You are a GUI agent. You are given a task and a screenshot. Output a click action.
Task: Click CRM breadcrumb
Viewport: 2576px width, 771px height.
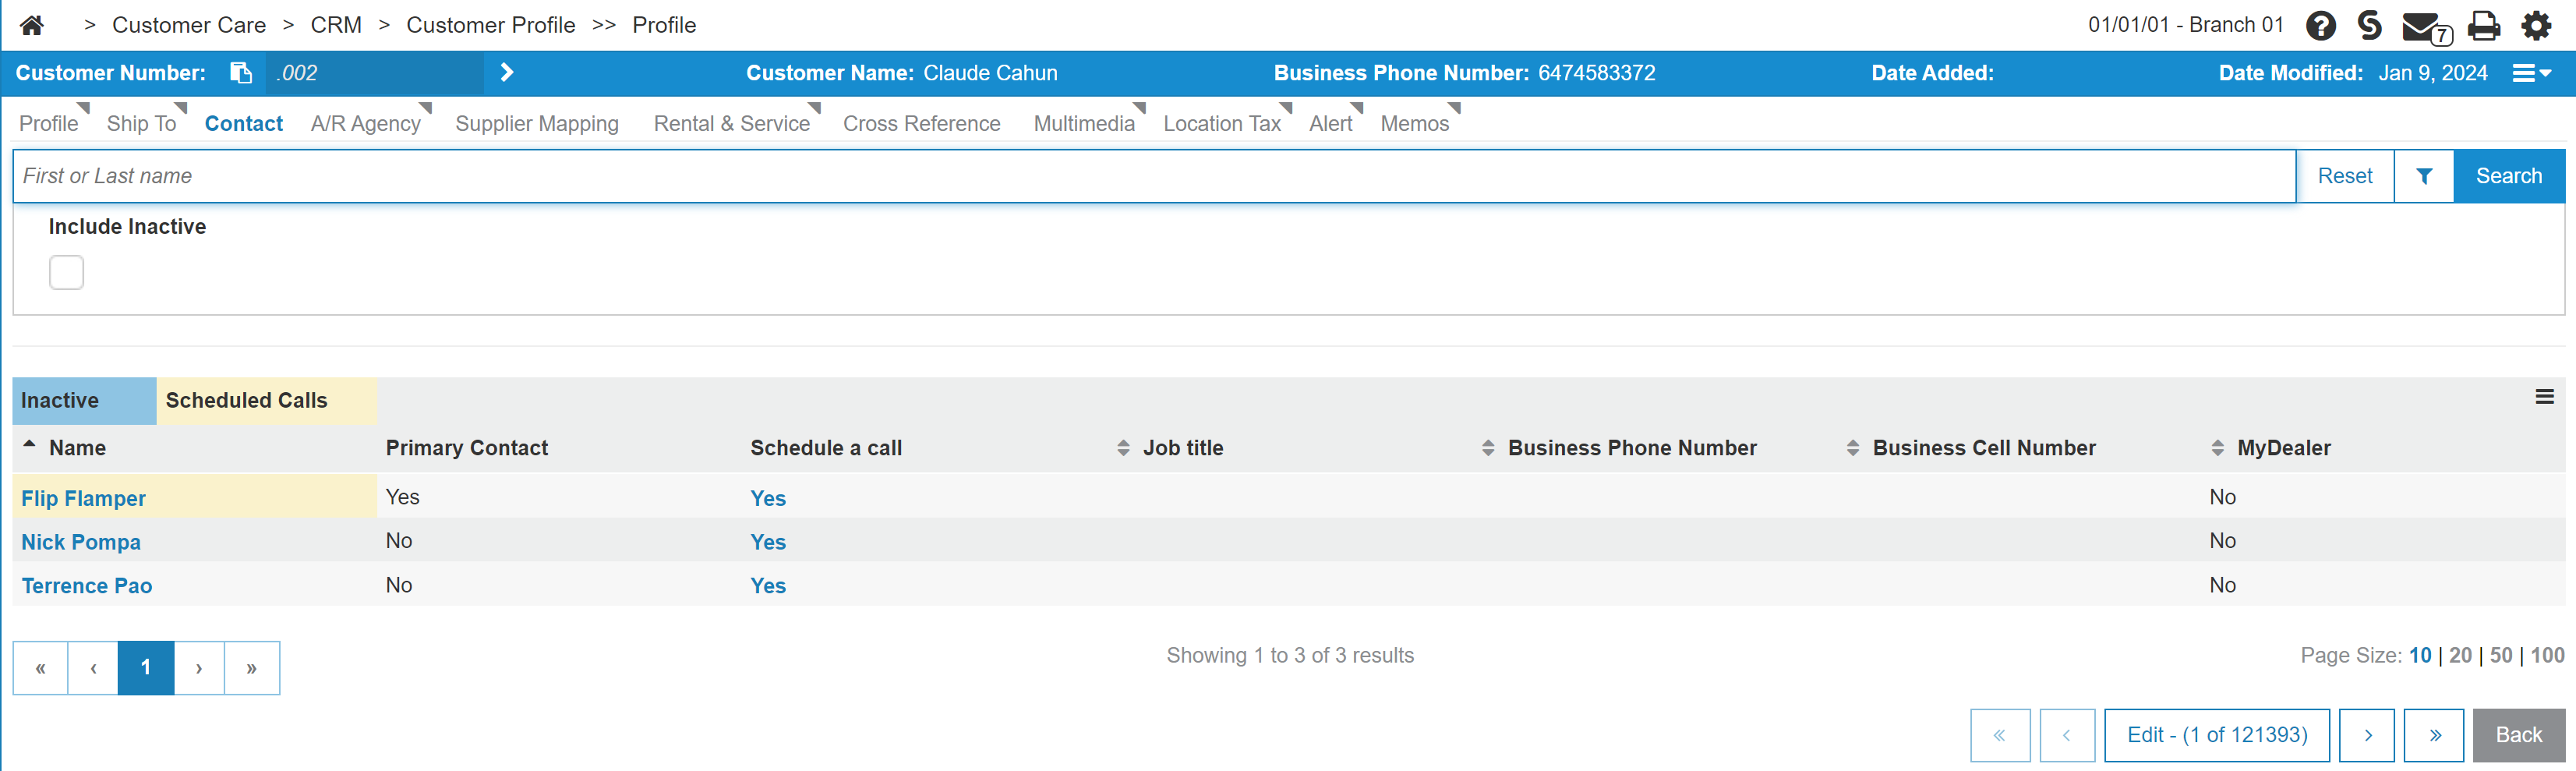coord(336,25)
